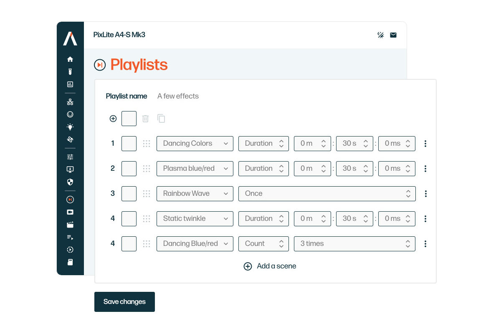501x334 pixels.
Task: Open the video camera sidebar icon
Action: [70, 212]
